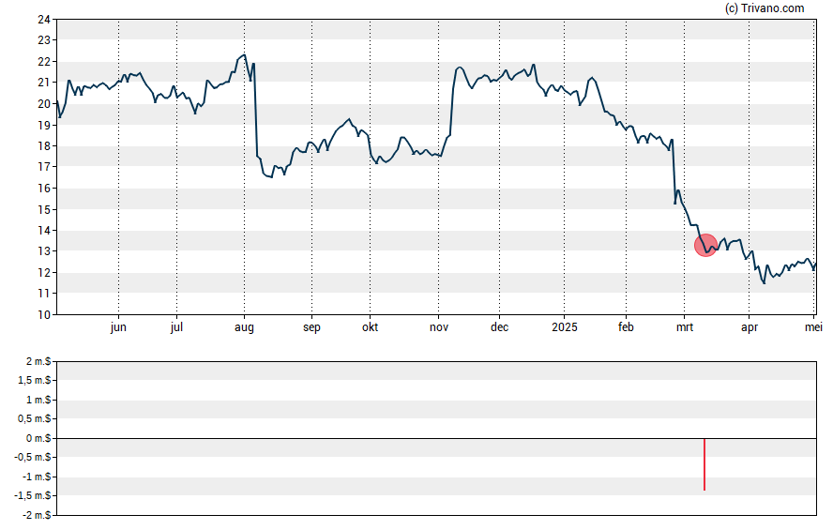The image size is (833, 530).
Task: Click the 'okt' month label
Action: (371, 327)
